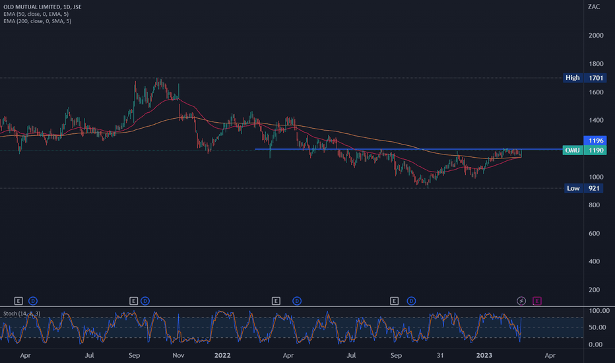The image size is (615, 363).
Task: Click the dividend marker D near April 2021
Action: (x=33, y=301)
